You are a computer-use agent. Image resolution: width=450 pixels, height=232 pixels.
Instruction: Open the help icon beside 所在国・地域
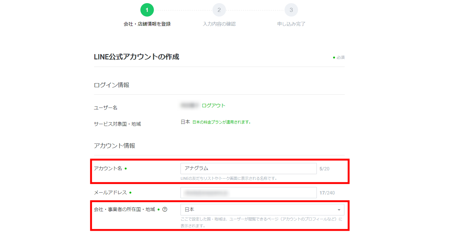[x=165, y=209]
